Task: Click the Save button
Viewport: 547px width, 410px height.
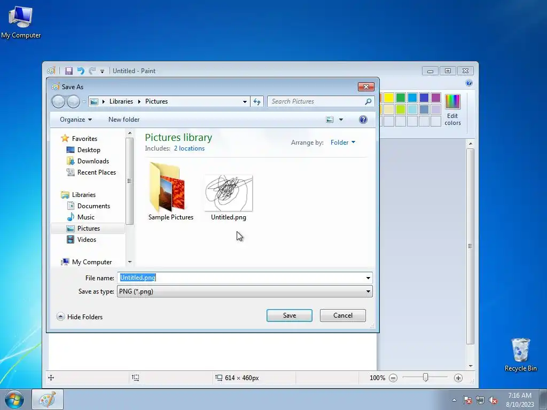Action: click(289, 316)
